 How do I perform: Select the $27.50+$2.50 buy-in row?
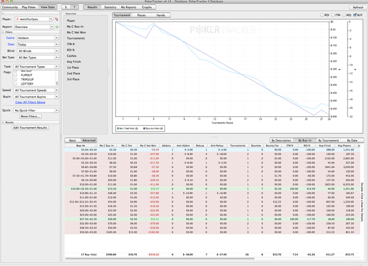click(212, 219)
